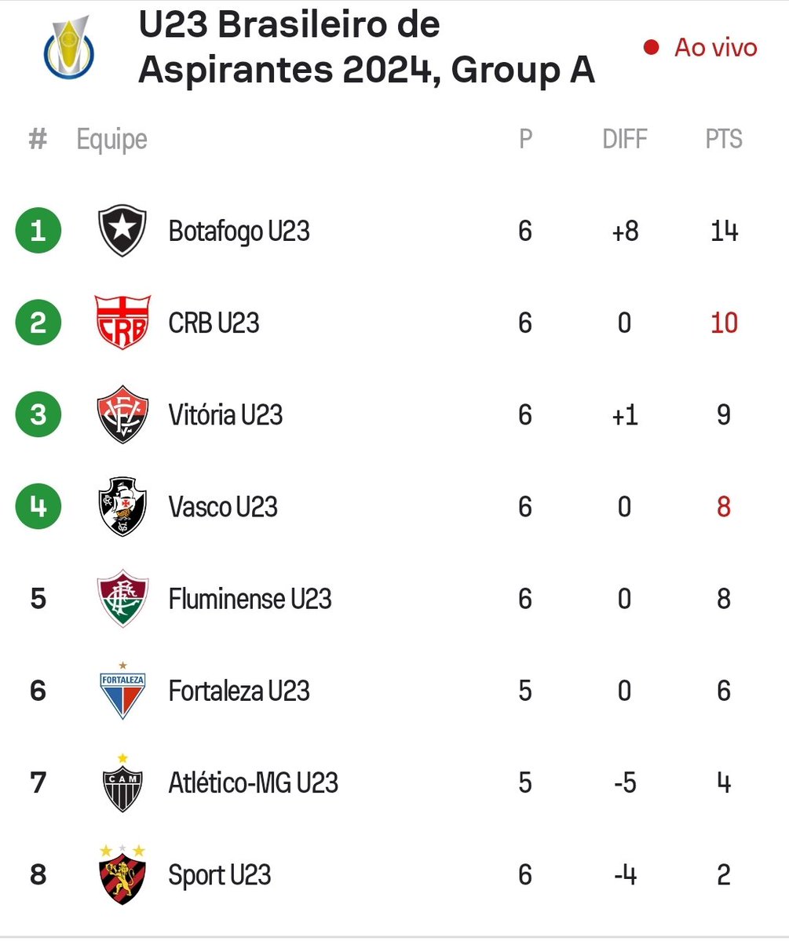This screenshot has height=941, width=789.
Task: Click the Botafogo U23 club crest
Action: tap(122, 231)
